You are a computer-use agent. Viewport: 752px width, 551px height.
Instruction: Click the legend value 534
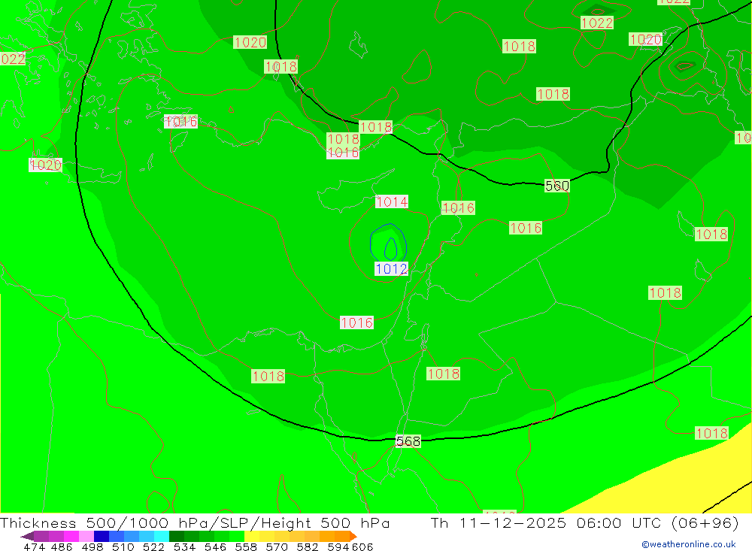pyautogui.click(x=184, y=546)
